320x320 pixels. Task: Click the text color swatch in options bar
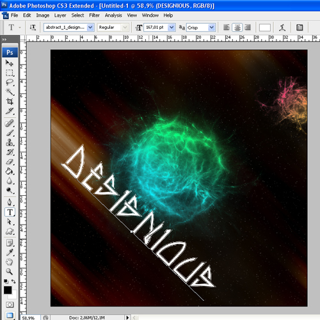(x=265, y=28)
